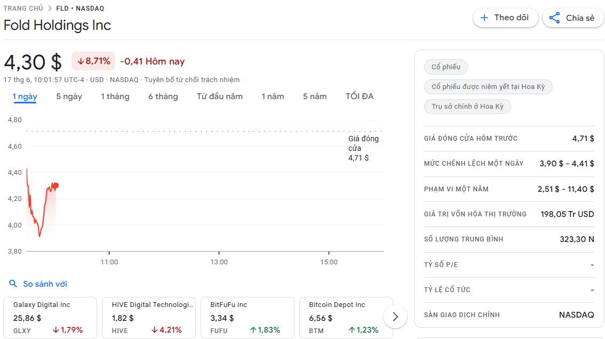Click the magnifier icon next to So sánh với
The height and width of the screenshot is (339, 605).
pos(13,284)
